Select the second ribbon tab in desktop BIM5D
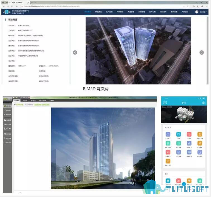 (25, 100)
